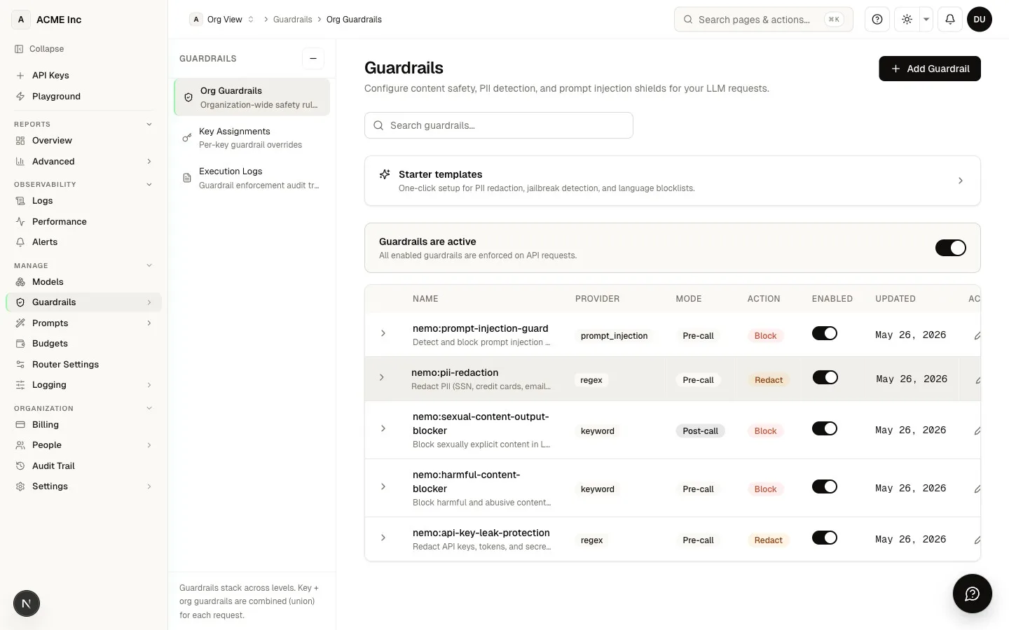The image size is (1009, 630).
Task: Open Key Assignments section
Action: [252, 138]
